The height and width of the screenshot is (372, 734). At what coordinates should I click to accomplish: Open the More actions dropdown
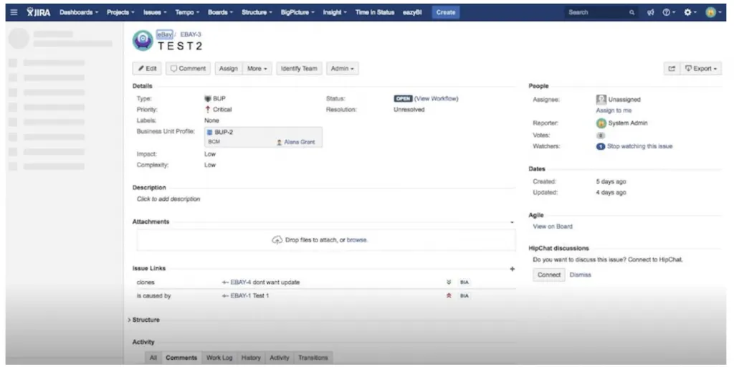(257, 68)
